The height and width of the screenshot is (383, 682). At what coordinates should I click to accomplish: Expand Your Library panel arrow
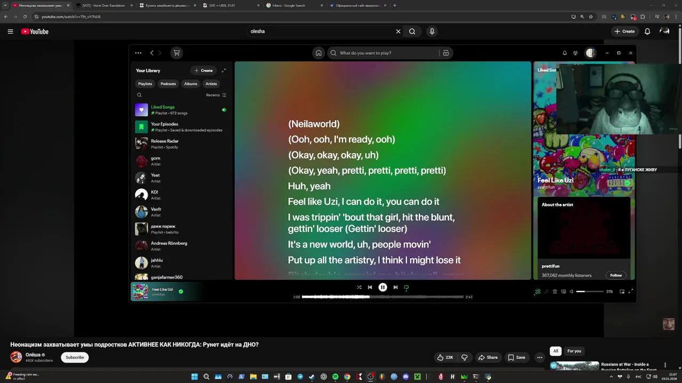coord(224,70)
